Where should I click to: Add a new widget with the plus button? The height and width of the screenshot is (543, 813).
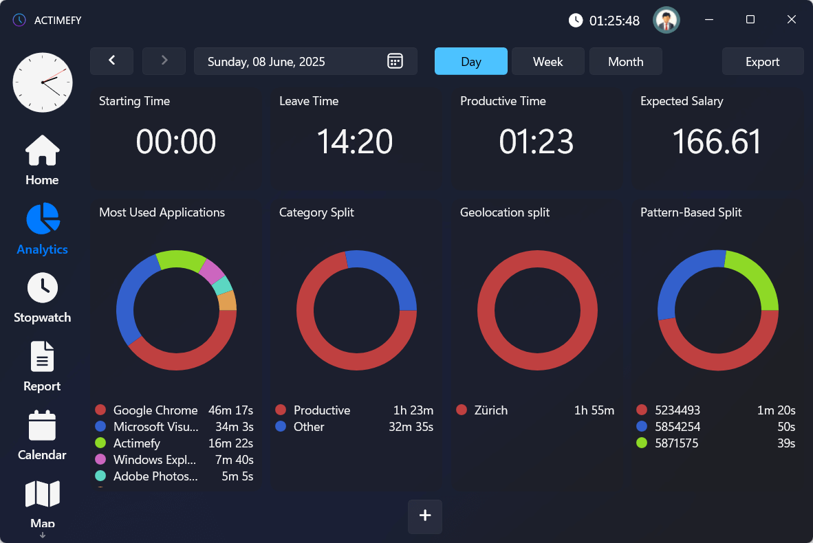tap(424, 516)
